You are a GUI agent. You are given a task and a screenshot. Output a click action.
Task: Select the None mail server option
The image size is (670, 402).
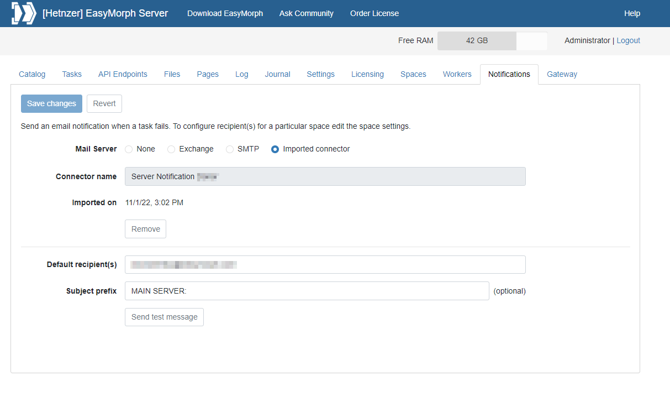point(129,149)
